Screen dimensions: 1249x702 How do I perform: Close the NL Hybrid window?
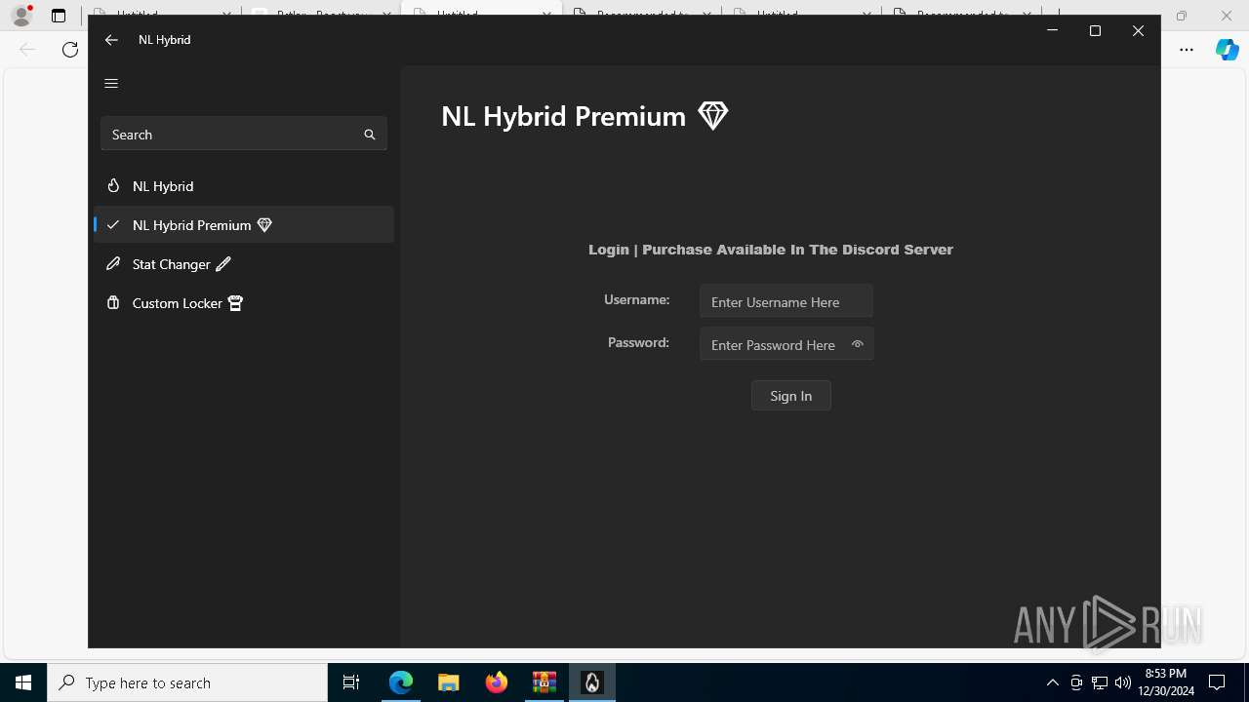(x=1138, y=31)
